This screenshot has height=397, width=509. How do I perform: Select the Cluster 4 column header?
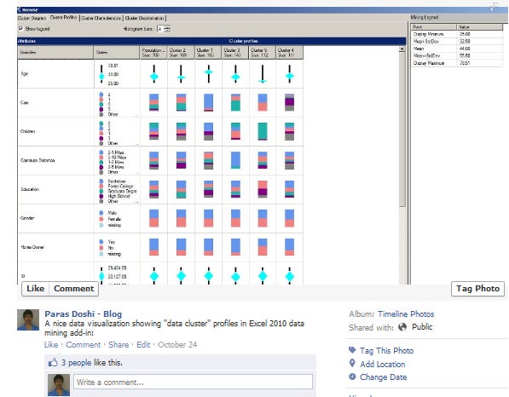point(289,52)
